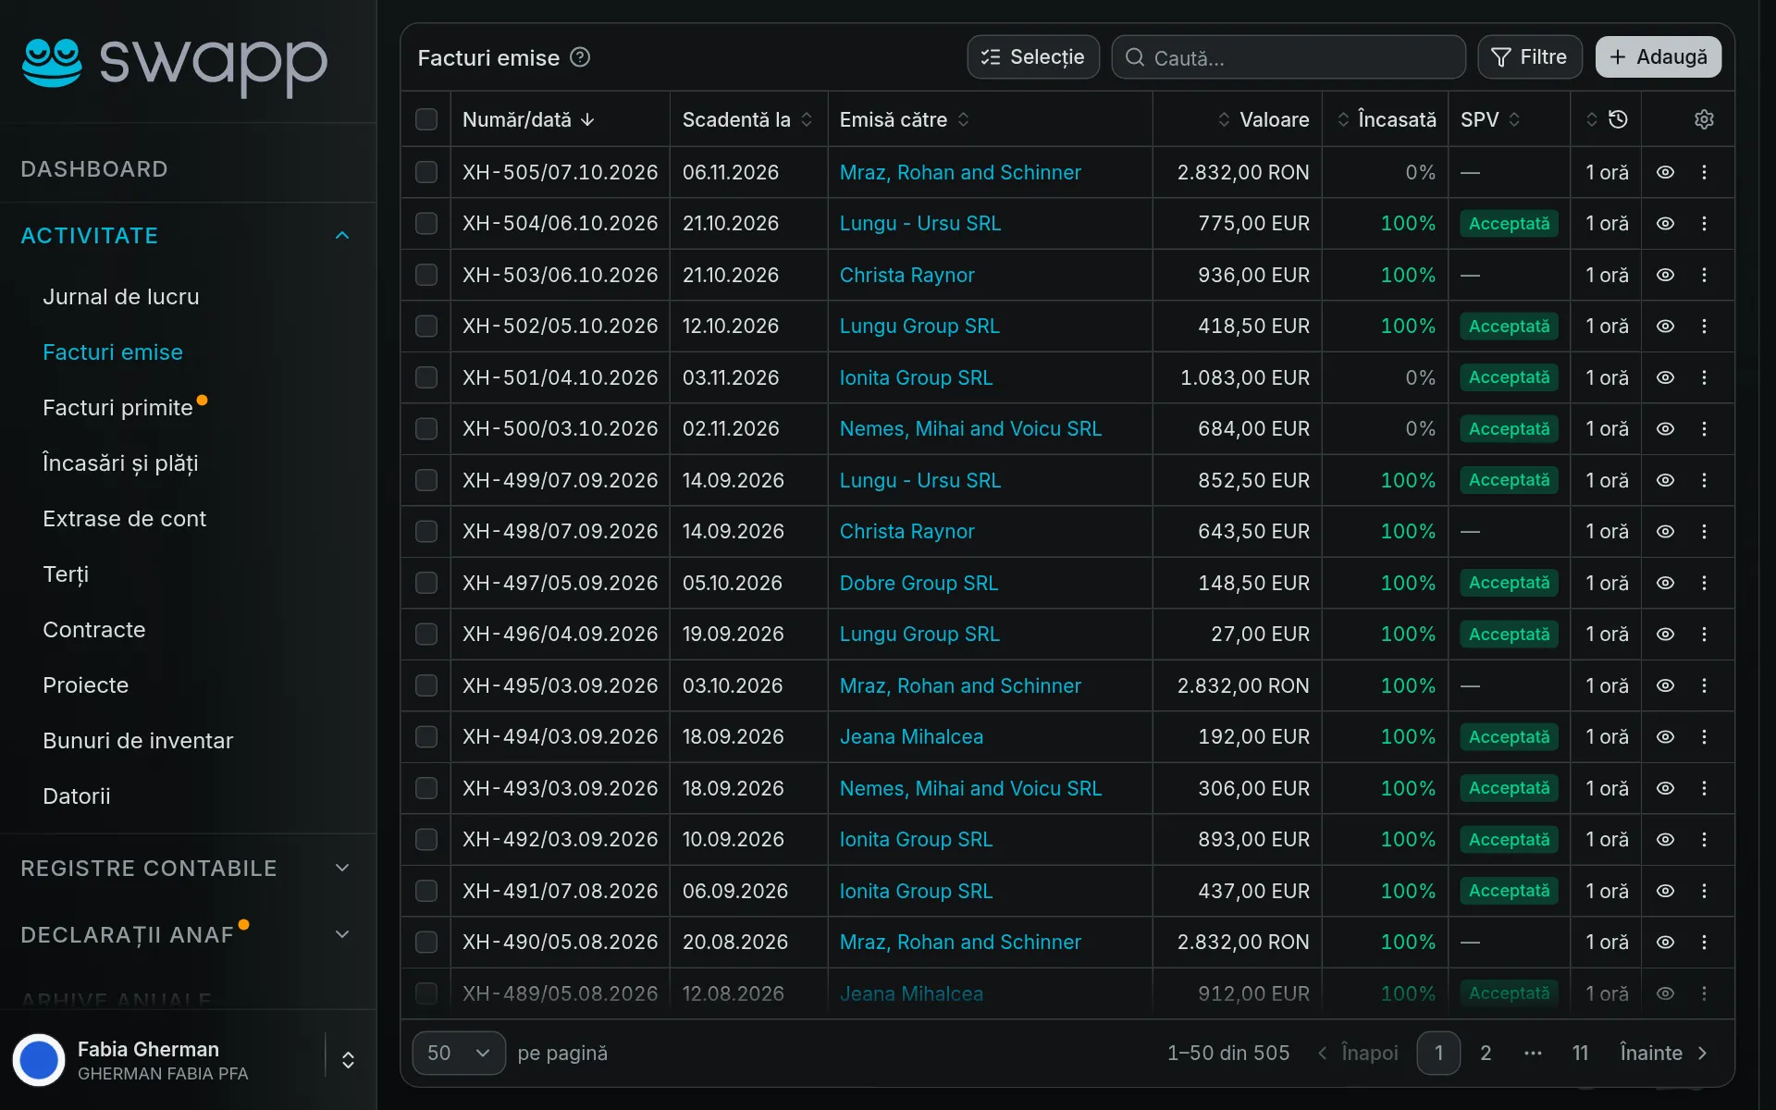Check the select-all header checkbox
This screenshot has height=1110, width=1776.
tap(426, 119)
